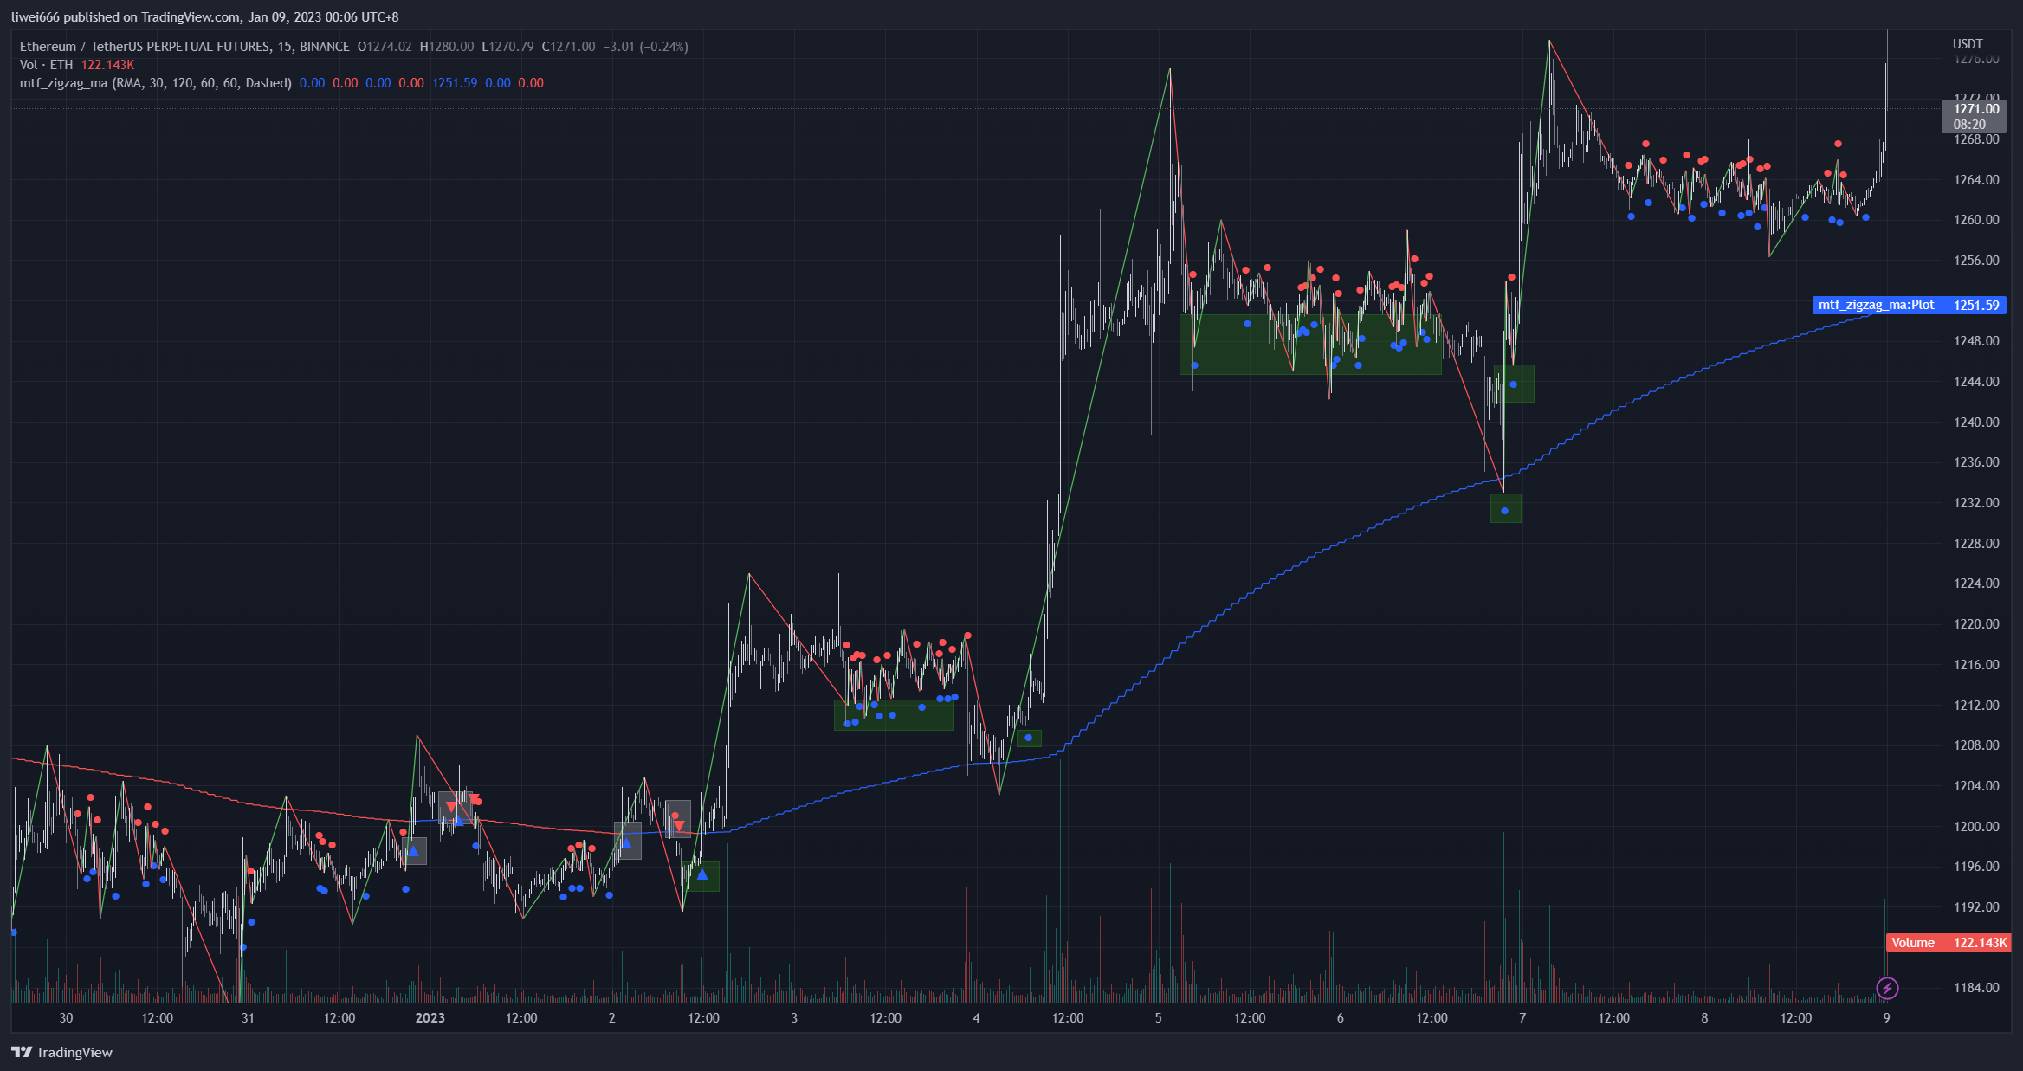Select the mtf_zigzag_ma indicator legend text
The height and width of the screenshot is (1071, 2023).
155,83
